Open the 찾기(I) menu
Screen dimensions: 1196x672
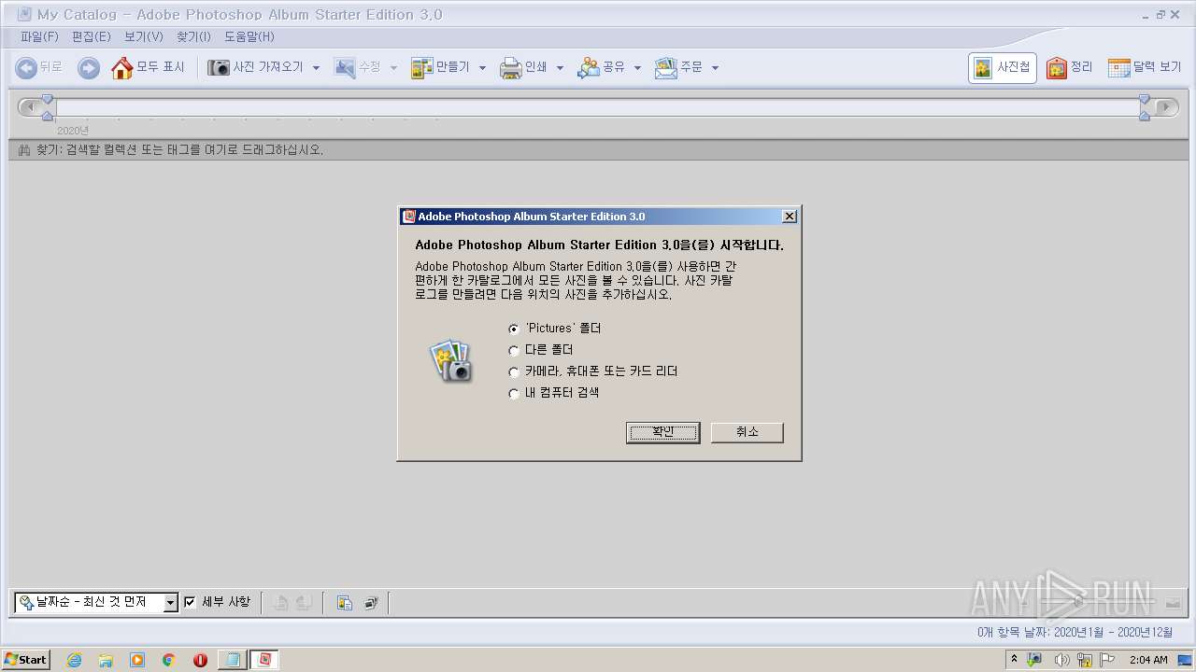coord(193,36)
